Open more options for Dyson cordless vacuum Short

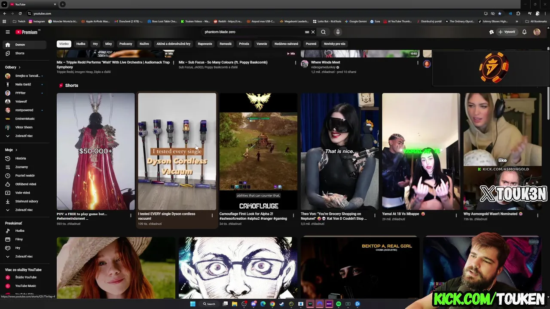click(x=212, y=215)
